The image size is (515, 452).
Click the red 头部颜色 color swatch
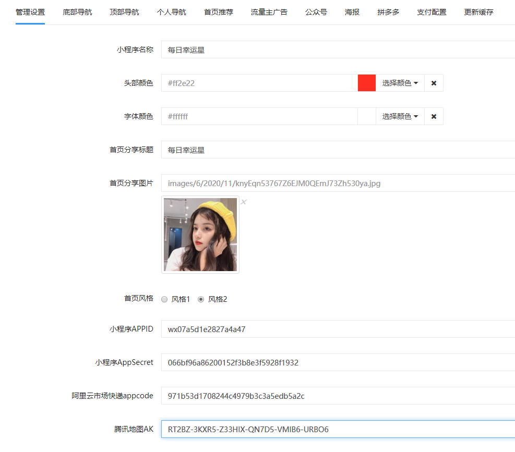(366, 83)
